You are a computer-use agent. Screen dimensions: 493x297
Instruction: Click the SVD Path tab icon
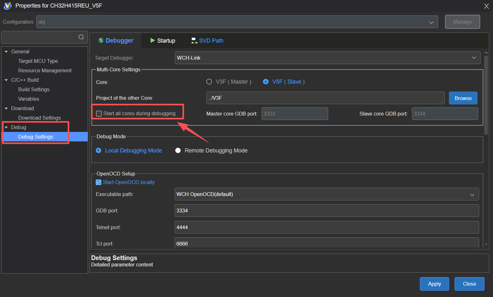pos(194,40)
